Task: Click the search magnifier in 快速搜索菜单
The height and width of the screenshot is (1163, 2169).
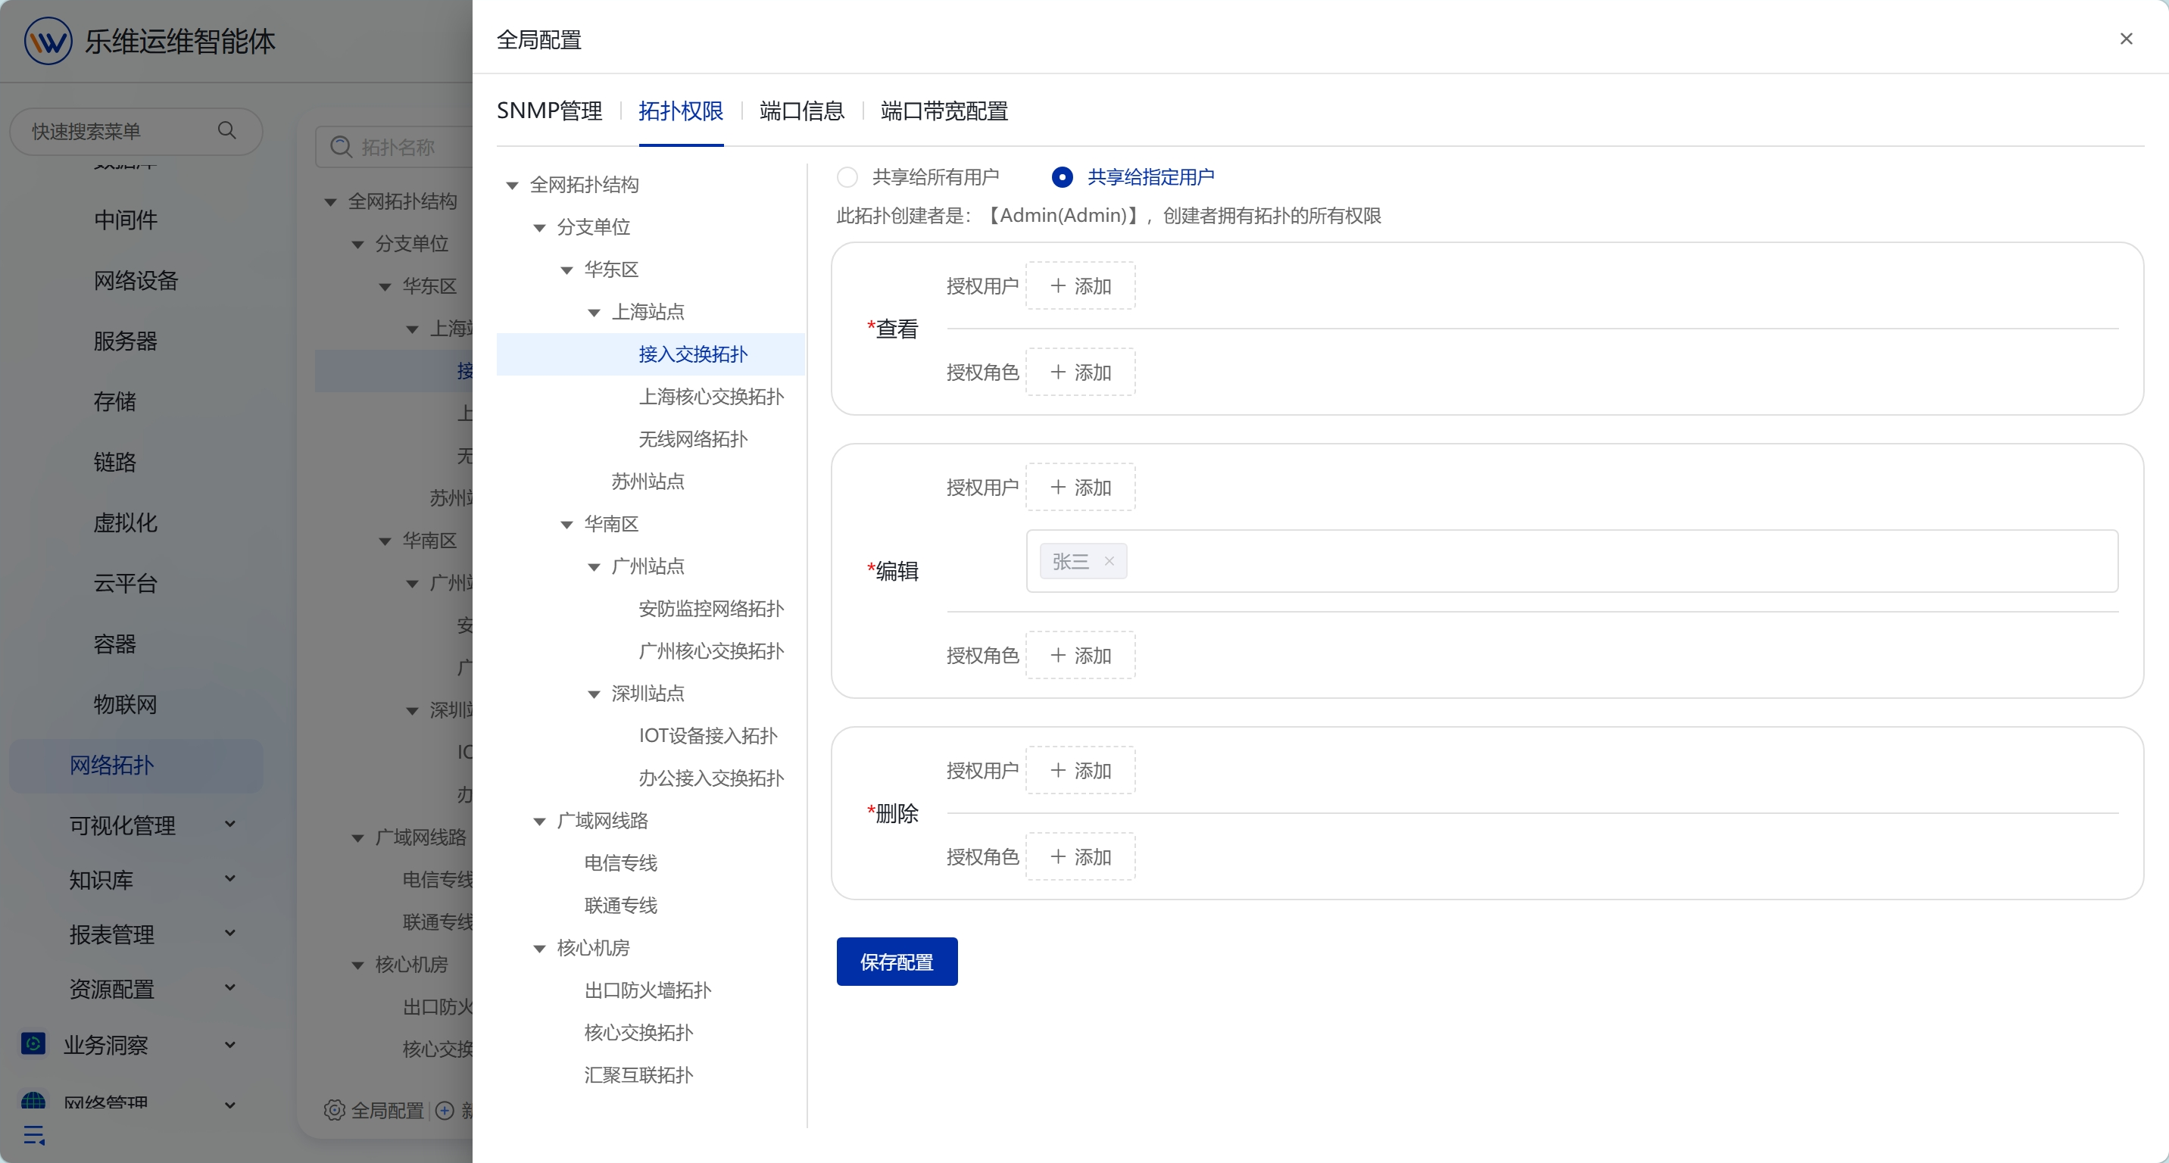Action: 226,130
